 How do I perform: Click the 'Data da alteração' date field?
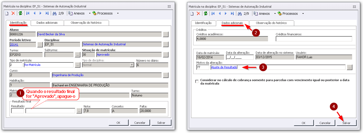[x=239, y=57]
